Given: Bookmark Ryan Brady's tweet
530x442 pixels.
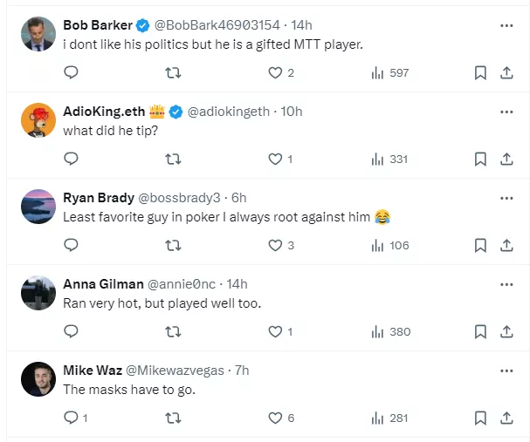Looking at the screenshot, I should [x=480, y=246].
